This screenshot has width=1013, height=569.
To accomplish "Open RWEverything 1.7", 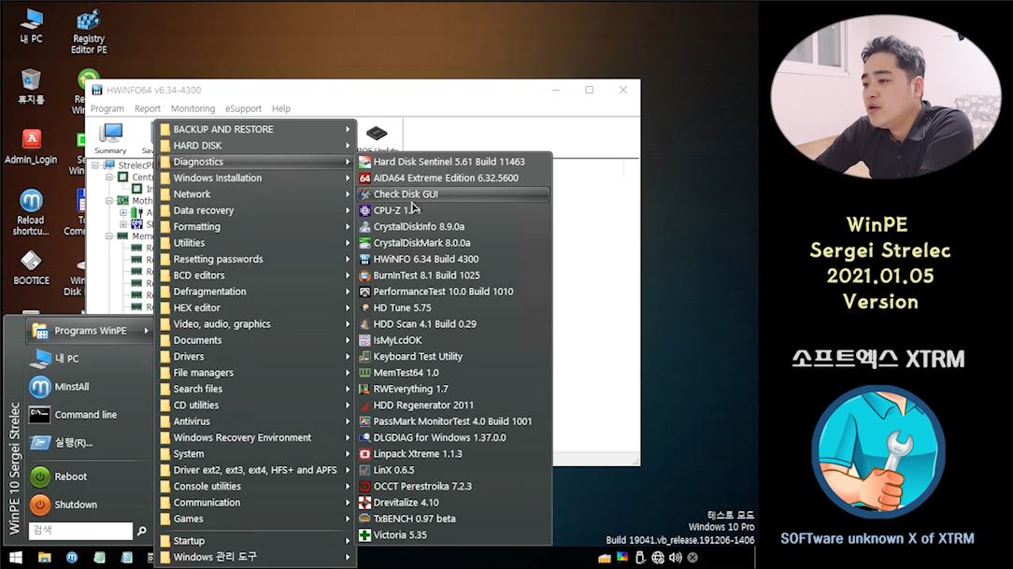I will click(x=453, y=389).
